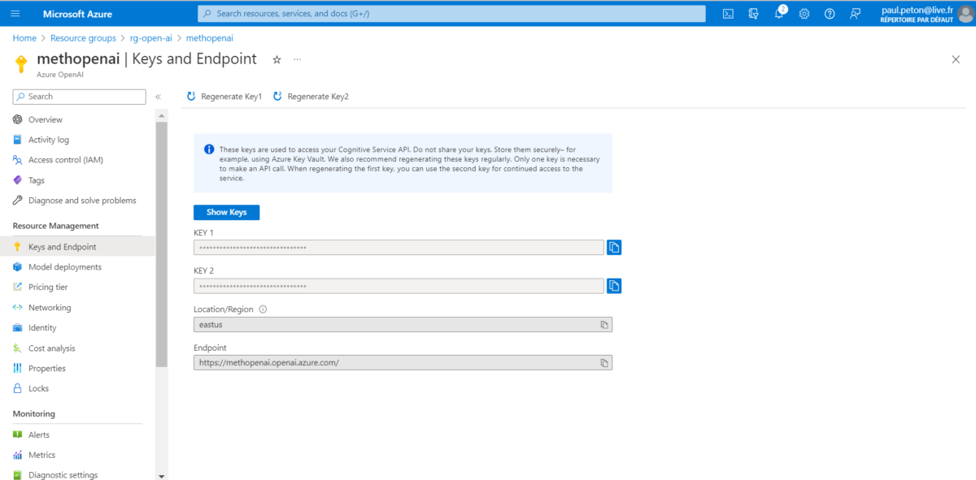Collapse the left resource menu
This screenshot has height=480, width=976.
pyautogui.click(x=158, y=96)
